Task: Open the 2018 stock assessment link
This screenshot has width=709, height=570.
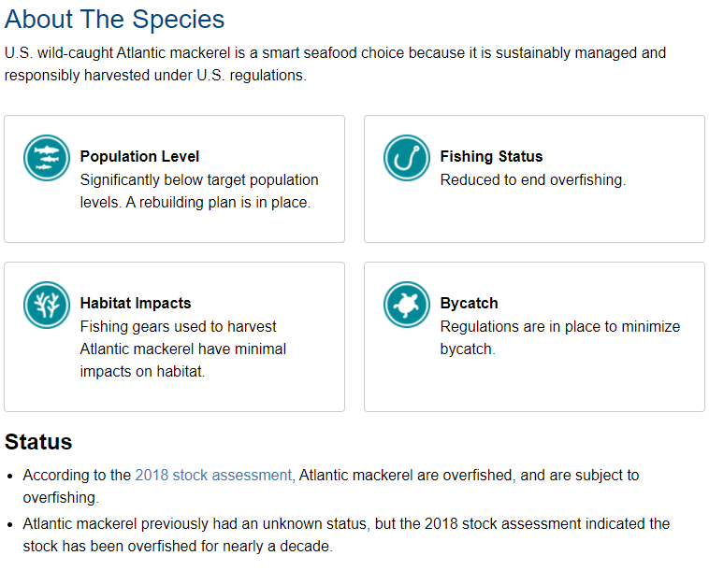Action: click(x=213, y=475)
